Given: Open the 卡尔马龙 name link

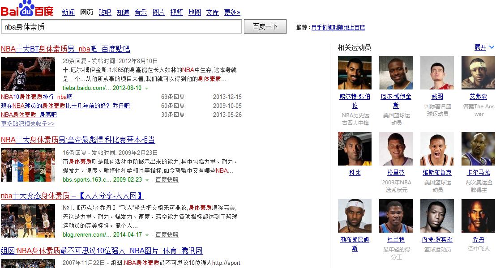Looking at the screenshot, I should click(x=478, y=173).
